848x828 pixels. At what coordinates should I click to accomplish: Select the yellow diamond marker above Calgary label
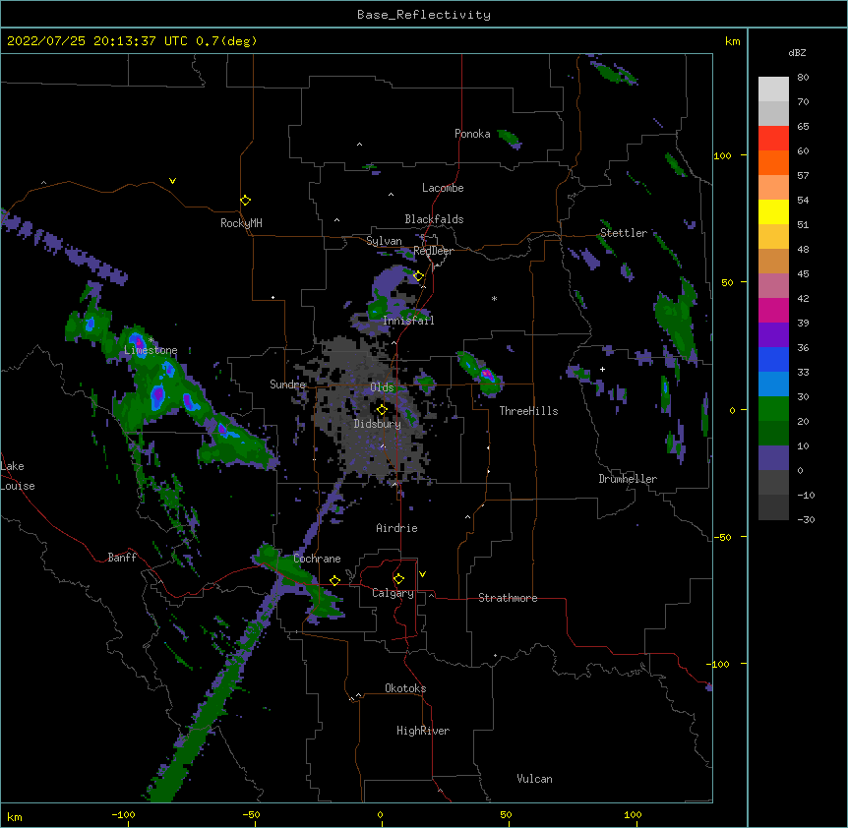point(398,579)
